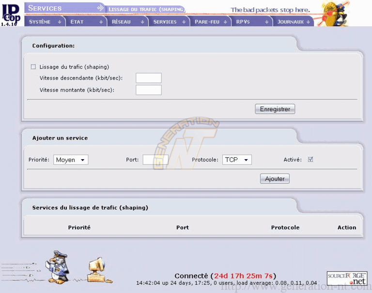
Task: Click the Connecté uptime status text
Action: click(225, 276)
